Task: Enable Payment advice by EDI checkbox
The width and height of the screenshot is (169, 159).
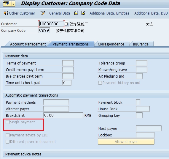Action: tap(7, 135)
